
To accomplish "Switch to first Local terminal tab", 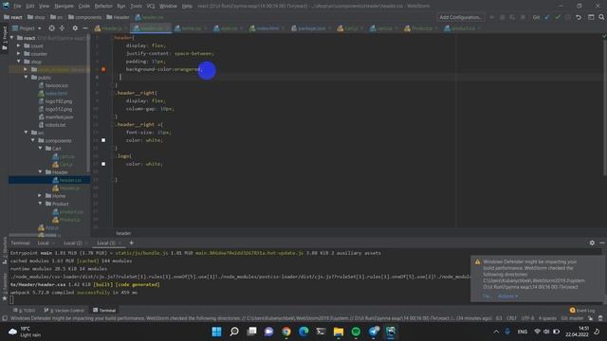I will pyautogui.click(x=45, y=242).
